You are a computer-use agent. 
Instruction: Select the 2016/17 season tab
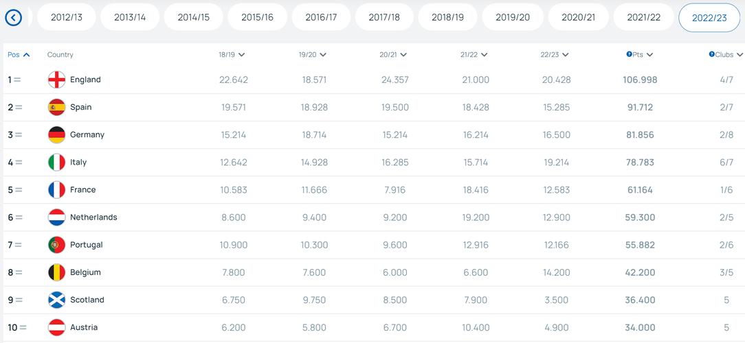pyautogui.click(x=321, y=18)
